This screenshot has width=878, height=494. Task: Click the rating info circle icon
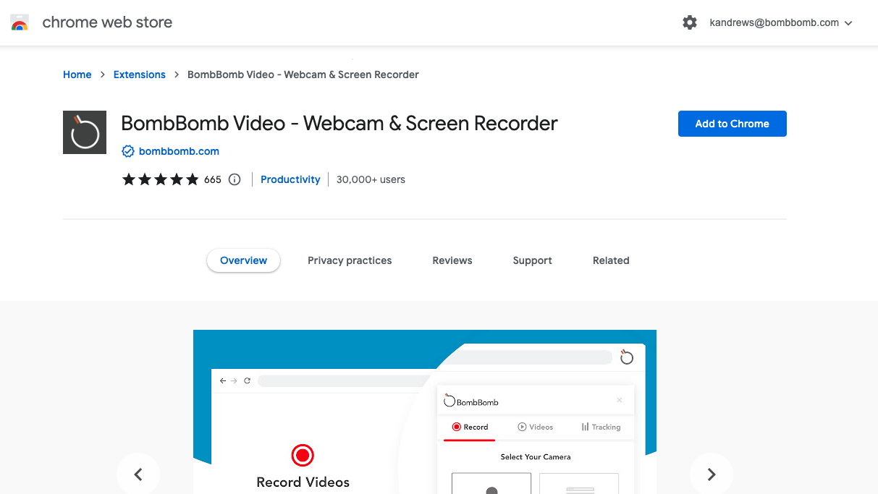coord(235,179)
